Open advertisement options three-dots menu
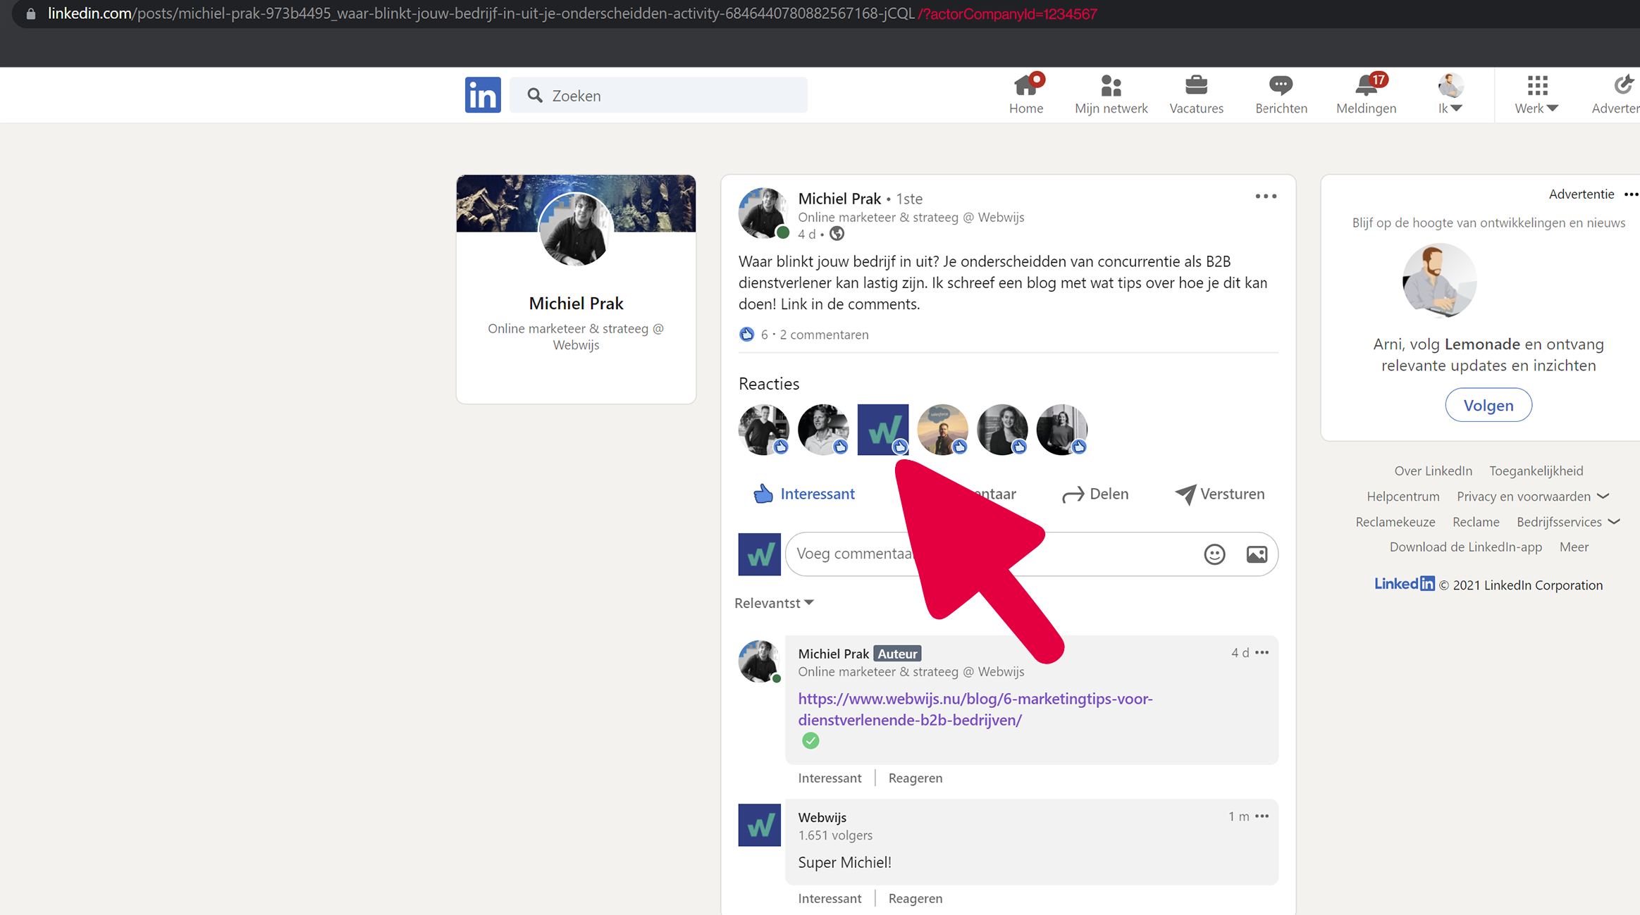The width and height of the screenshot is (1640, 915). pos(1631,194)
